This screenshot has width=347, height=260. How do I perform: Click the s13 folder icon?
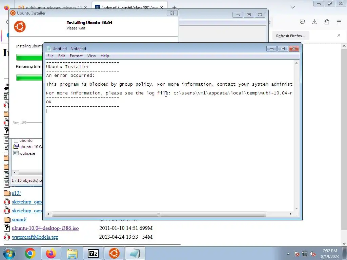pos(7,193)
